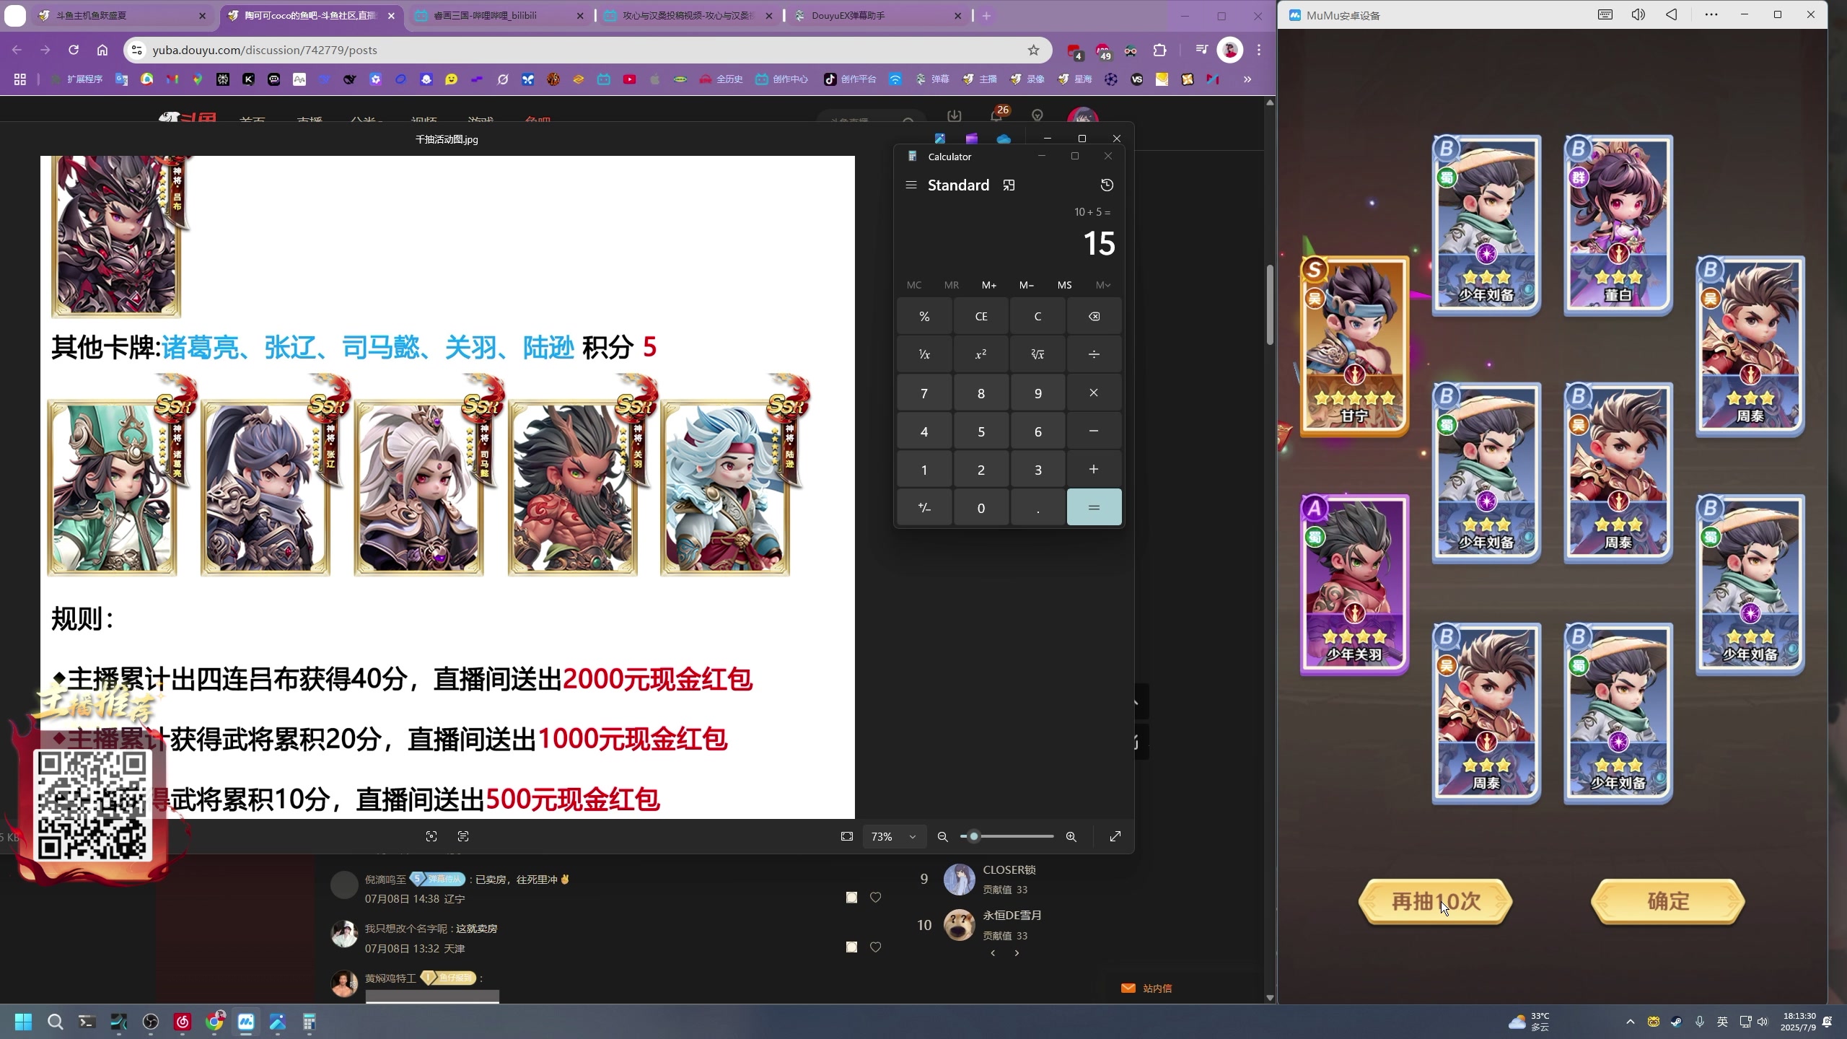This screenshot has width=1847, height=1039.
Task: Click the Calculator square root key
Action: (x=1037, y=354)
